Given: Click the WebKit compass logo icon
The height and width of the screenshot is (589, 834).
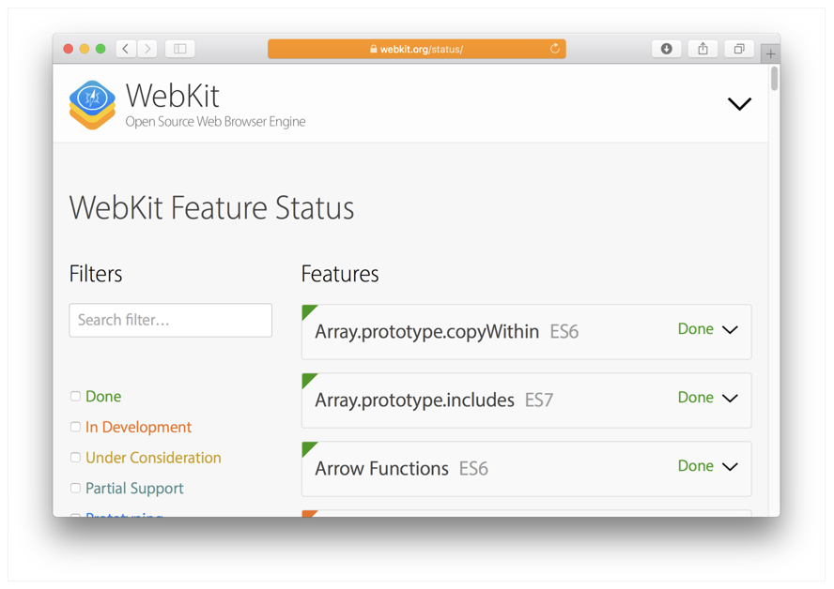Looking at the screenshot, I should 92,104.
